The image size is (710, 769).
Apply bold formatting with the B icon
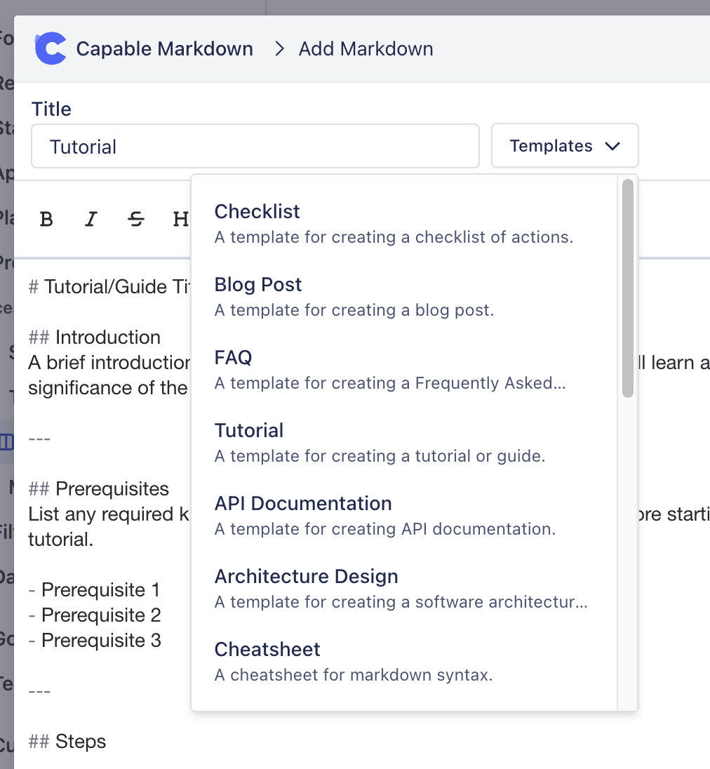click(x=46, y=220)
